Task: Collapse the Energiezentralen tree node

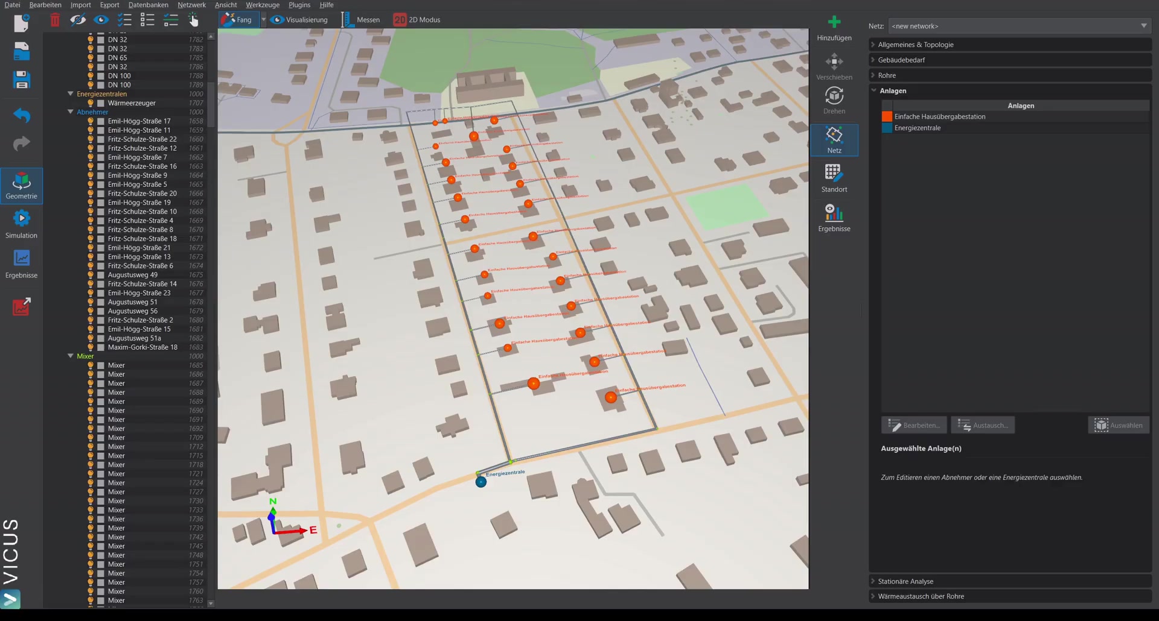Action: [x=71, y=94]
